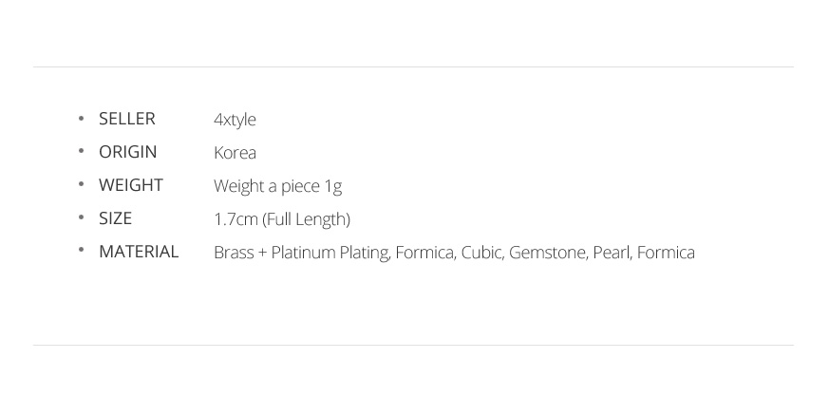The image size is (829, 415).
Task: Click the top horizontal divider line
Action: (x=413, y=66)
